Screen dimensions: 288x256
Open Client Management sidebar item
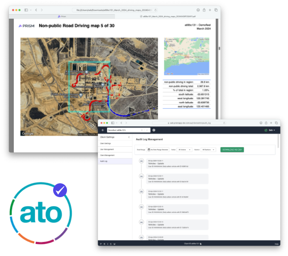coord(115,155)
